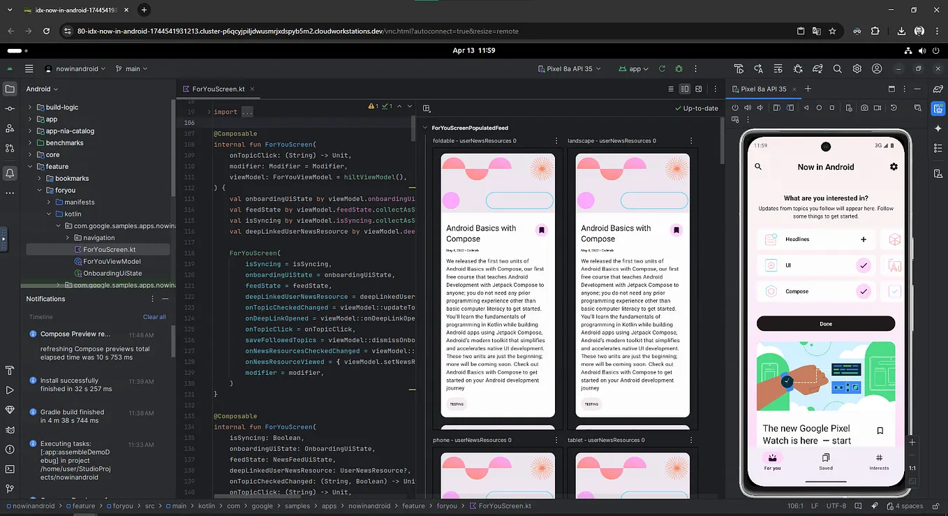Uncheck the Compose interest topic
The width and height of the screenshot is (948, 516).
click(x=864, y=291)
